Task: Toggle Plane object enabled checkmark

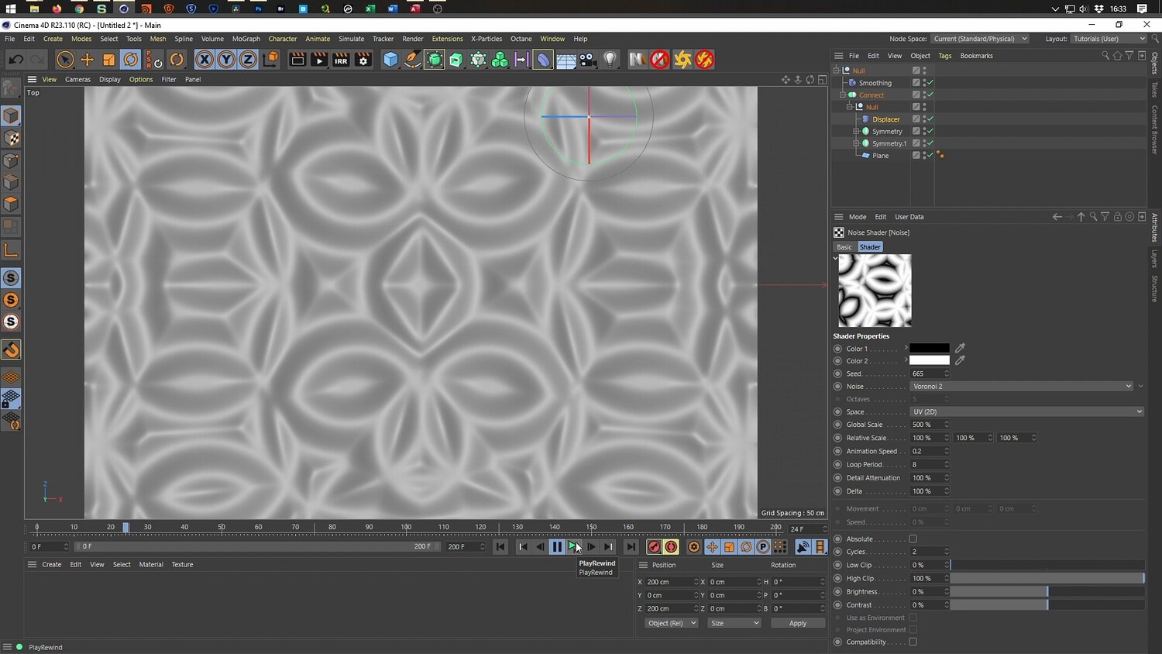Action: [930, 156]
